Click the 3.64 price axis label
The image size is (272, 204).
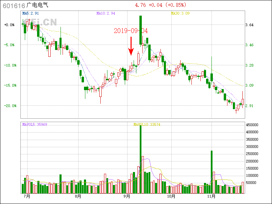pos(249,25)
